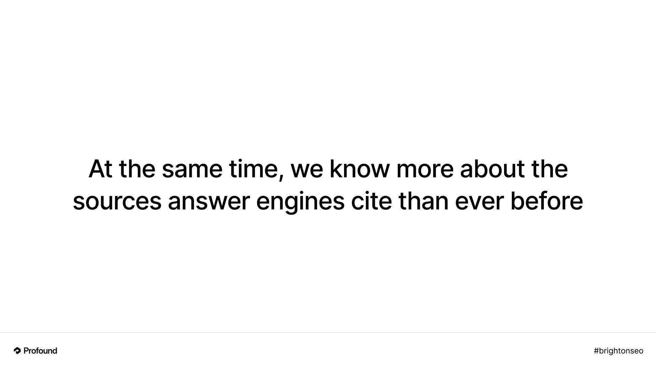Click the hash symbol in #brightonseo
Viewport: 656px width, 369px height.
pos(597,351)
